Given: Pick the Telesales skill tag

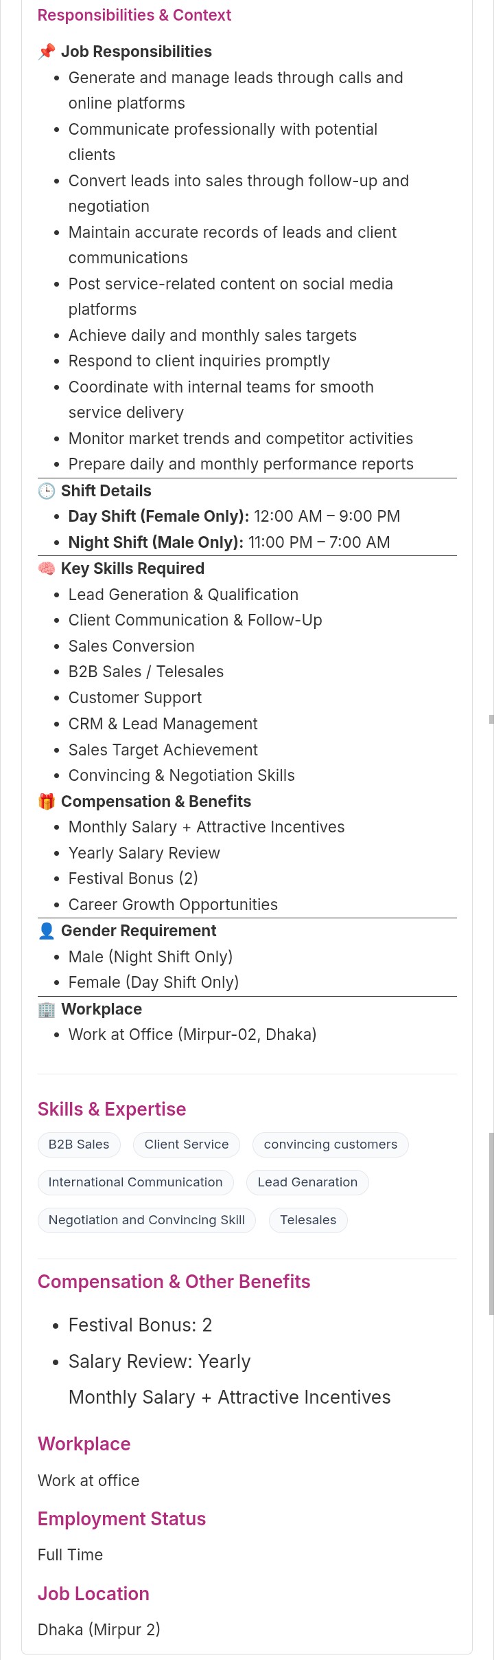Looking at the screenshot, I should [308, 1220].
